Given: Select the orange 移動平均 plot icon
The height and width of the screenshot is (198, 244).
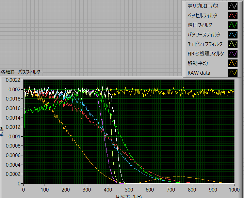Looking at the screenshot, I should click(233, 63).
